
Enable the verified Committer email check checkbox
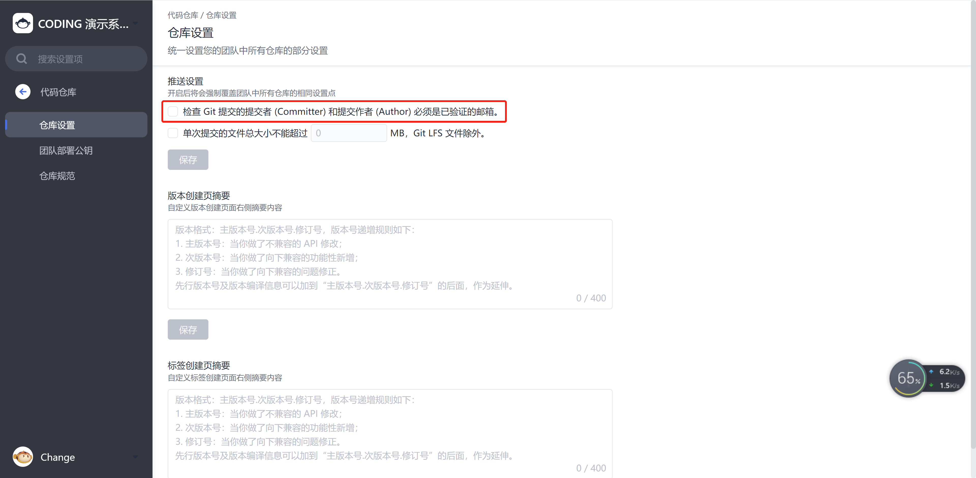[x=173, y=112]
